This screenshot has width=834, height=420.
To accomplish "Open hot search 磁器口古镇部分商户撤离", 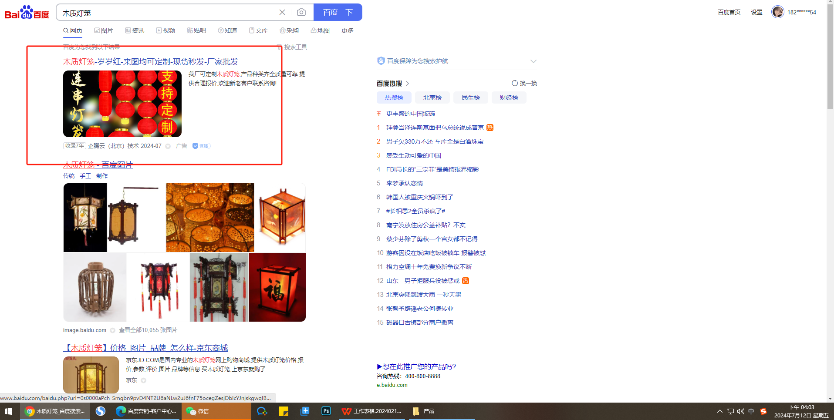I will tap(420, 323).
